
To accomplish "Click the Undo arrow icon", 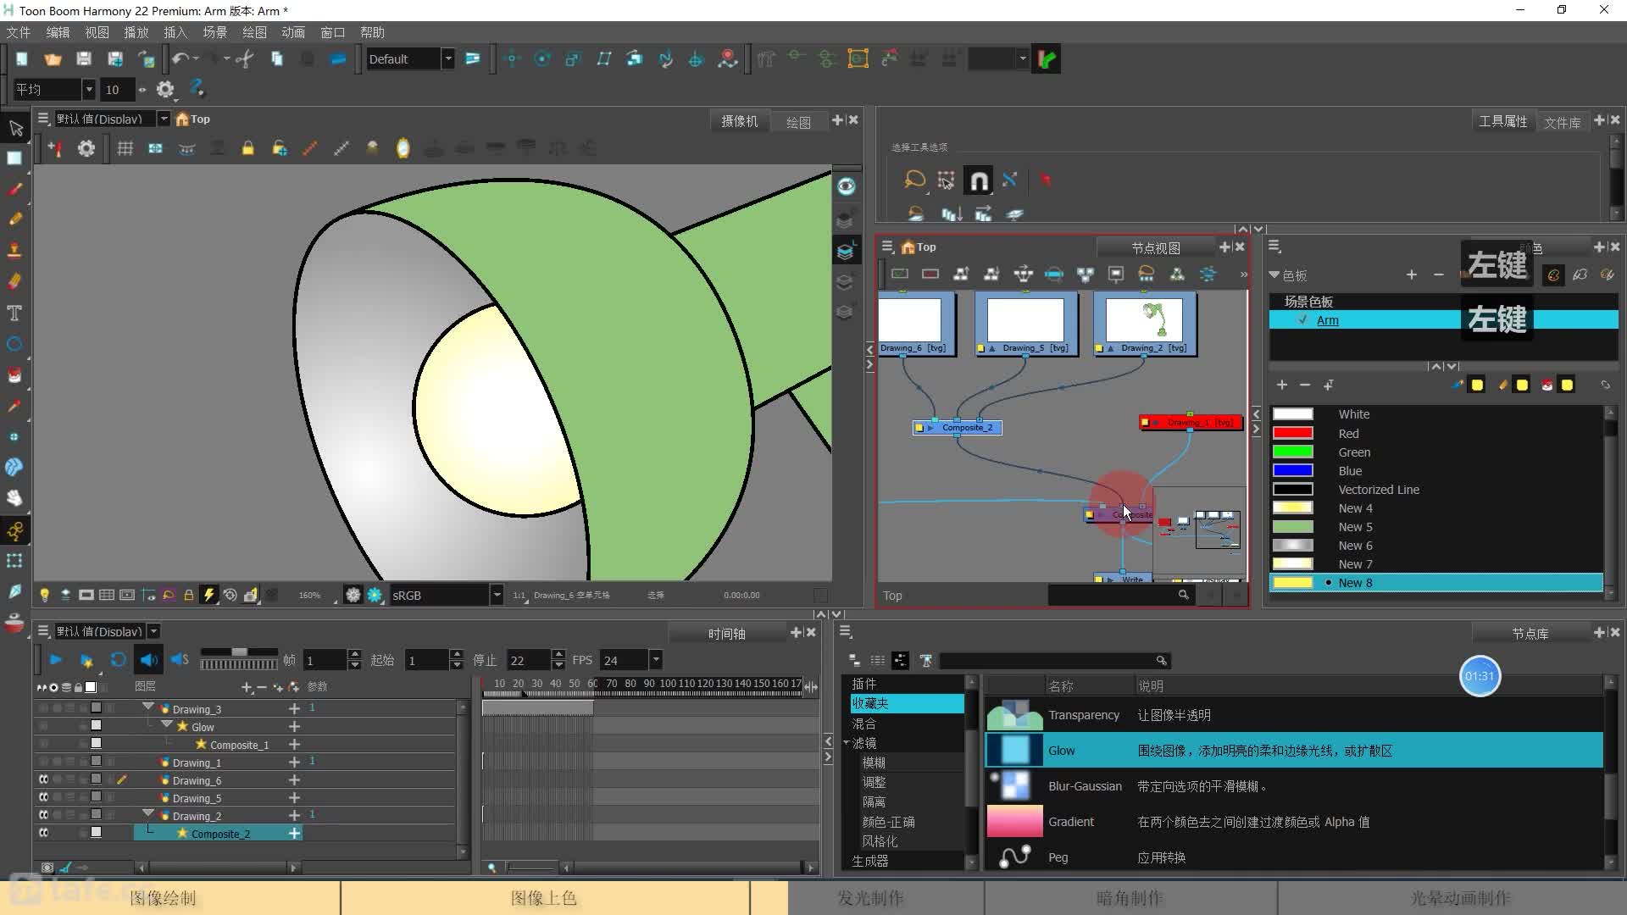I will [x=180, y=58].
